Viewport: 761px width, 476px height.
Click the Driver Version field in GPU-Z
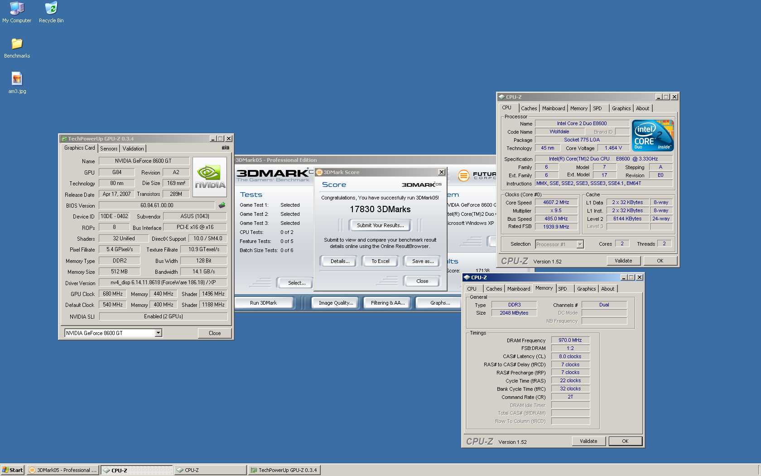coord(163,282)
